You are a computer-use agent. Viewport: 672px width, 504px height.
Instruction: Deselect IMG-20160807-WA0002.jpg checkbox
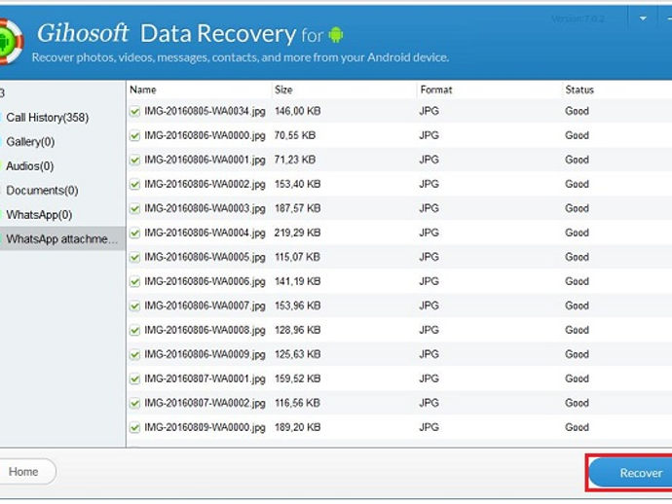point(135,404)
